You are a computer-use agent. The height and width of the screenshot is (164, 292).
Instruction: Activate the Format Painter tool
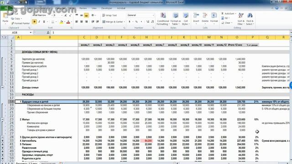[x=20, y=23]
